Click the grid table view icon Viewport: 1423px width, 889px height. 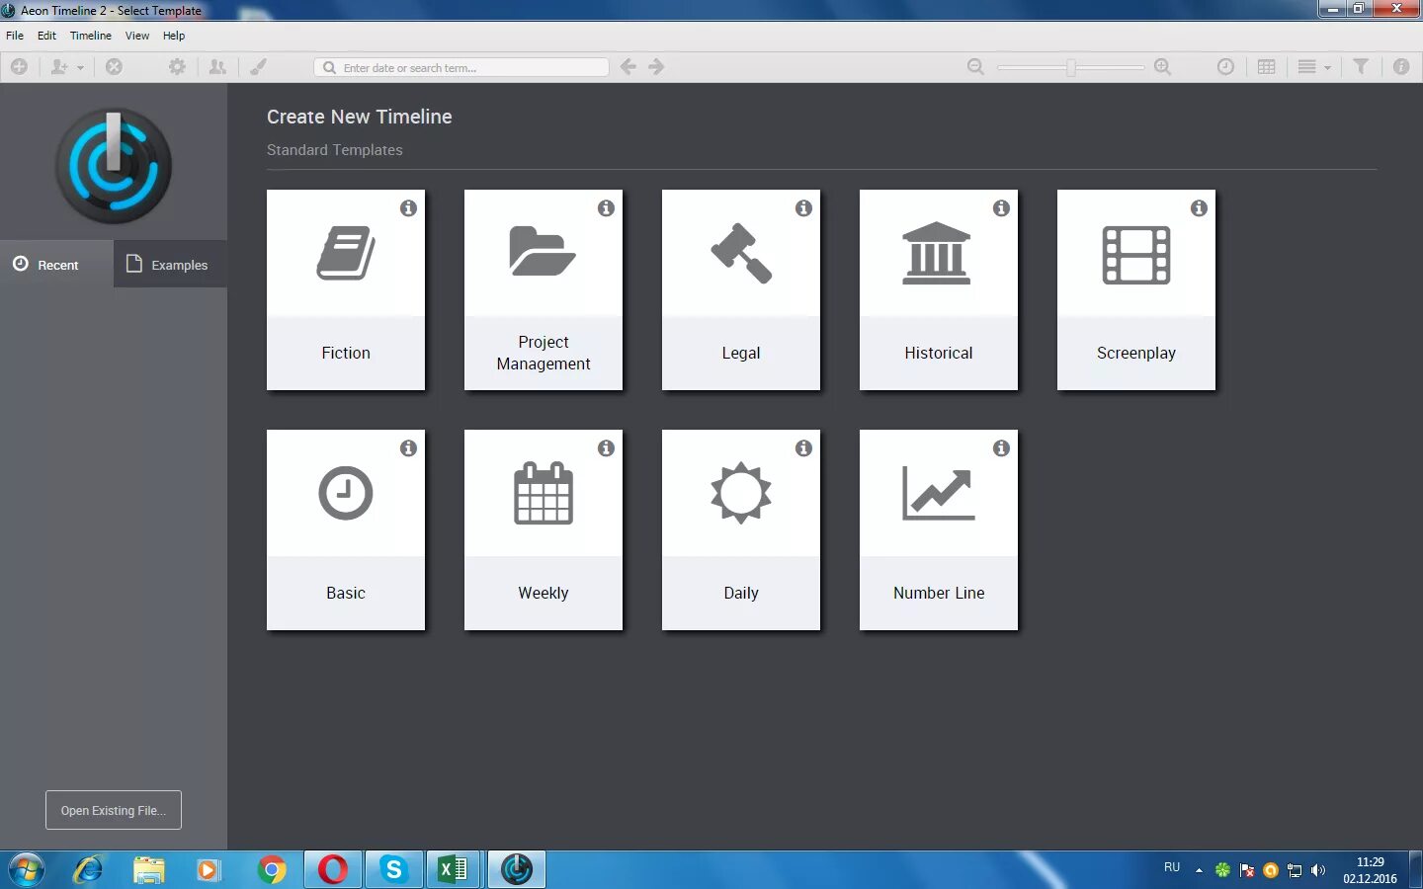(1267, 67)
